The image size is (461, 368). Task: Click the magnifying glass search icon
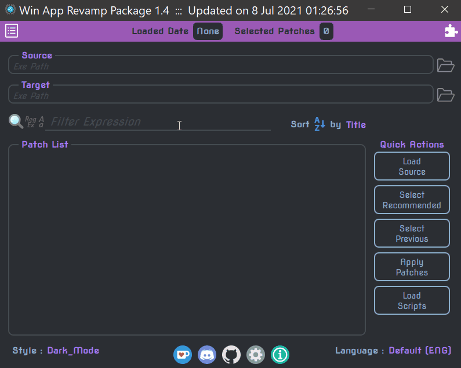tap(16, 122)
